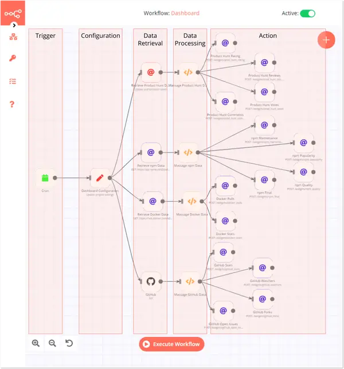Select the npm Popularity node
This screenshot has height=369, width=344.
pos(303,143)
